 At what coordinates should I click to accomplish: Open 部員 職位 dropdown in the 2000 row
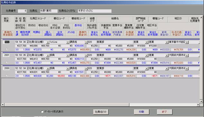pos(68,68)
